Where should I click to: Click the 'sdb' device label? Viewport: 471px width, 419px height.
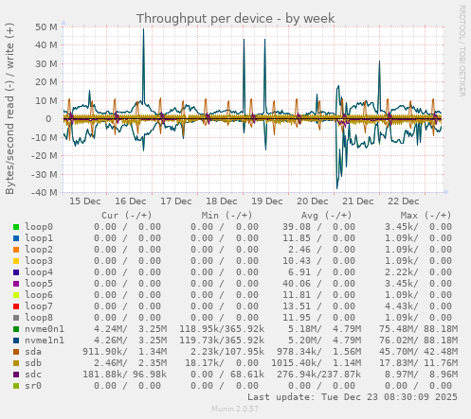(x=33, y=363)
